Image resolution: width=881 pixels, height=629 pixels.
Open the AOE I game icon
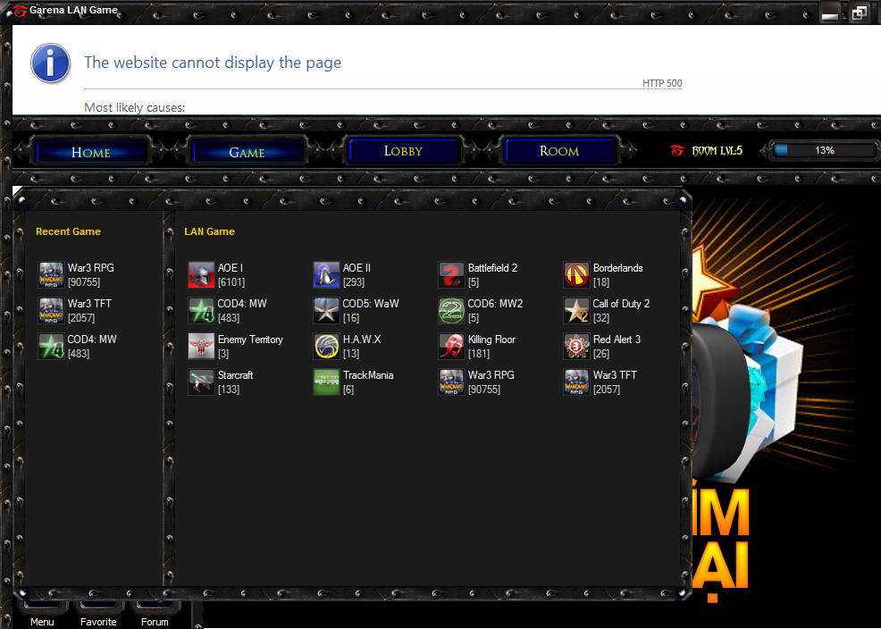pos(201,274)
